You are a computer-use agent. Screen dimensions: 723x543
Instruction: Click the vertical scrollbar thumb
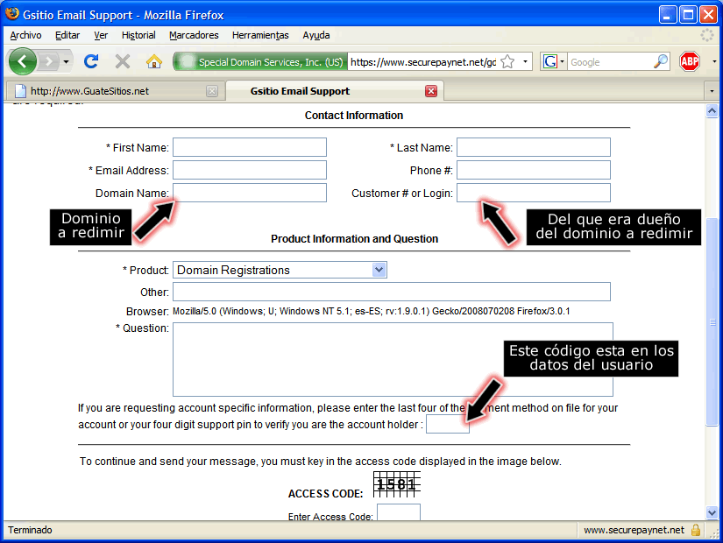pyautogui.click(x=712, y=321)
